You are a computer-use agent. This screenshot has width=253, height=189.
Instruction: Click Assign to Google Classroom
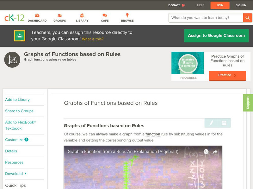pos(216,36)
